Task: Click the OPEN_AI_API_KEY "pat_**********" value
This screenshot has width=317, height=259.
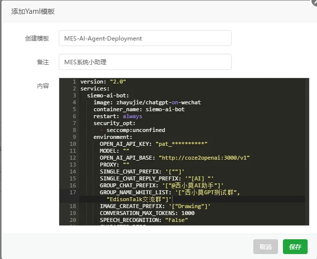Action: coord(181,144)
